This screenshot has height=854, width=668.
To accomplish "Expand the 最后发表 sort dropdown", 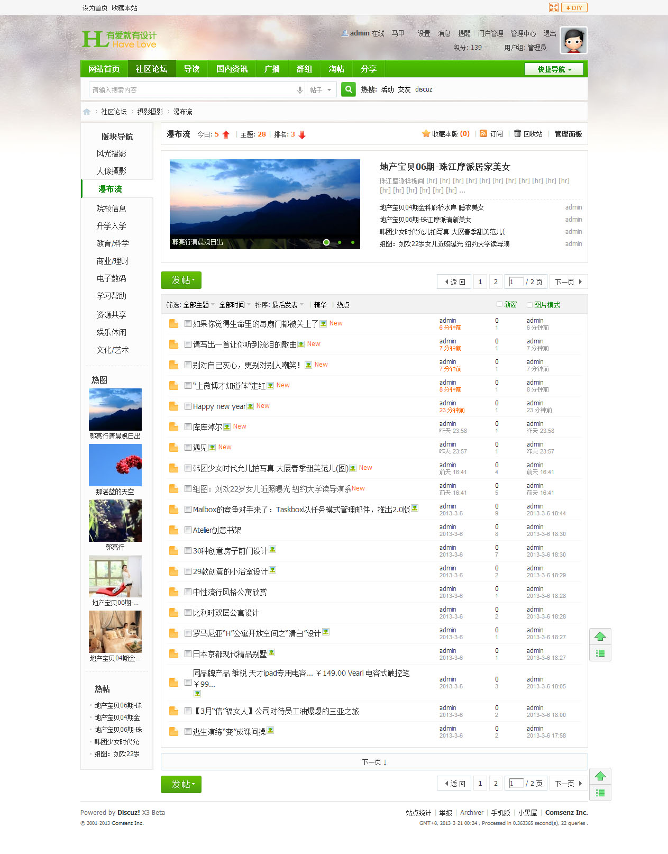I will click(288, 305).
